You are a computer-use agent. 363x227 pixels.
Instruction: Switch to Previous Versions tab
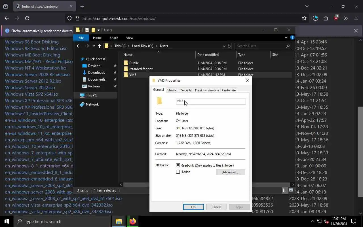click(207, 90)
